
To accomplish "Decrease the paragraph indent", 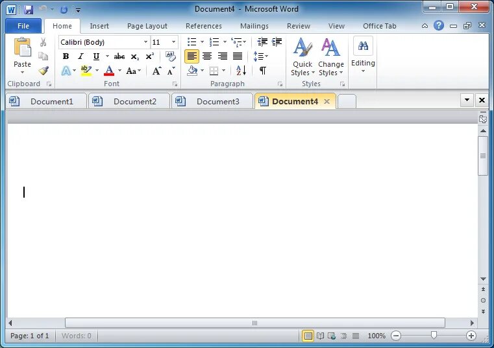I will [262, 42].
